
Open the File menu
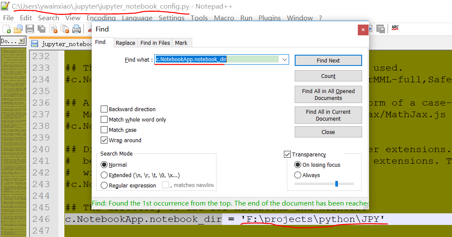(x=8, y=18)
